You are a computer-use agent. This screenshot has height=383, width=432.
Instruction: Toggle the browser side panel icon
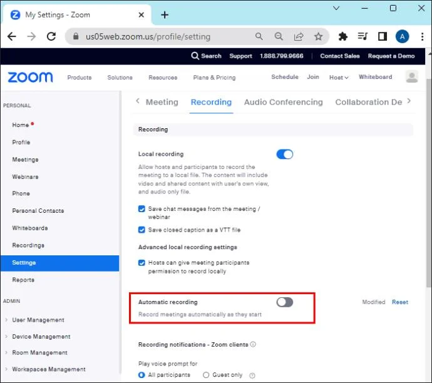pos(383,36)
